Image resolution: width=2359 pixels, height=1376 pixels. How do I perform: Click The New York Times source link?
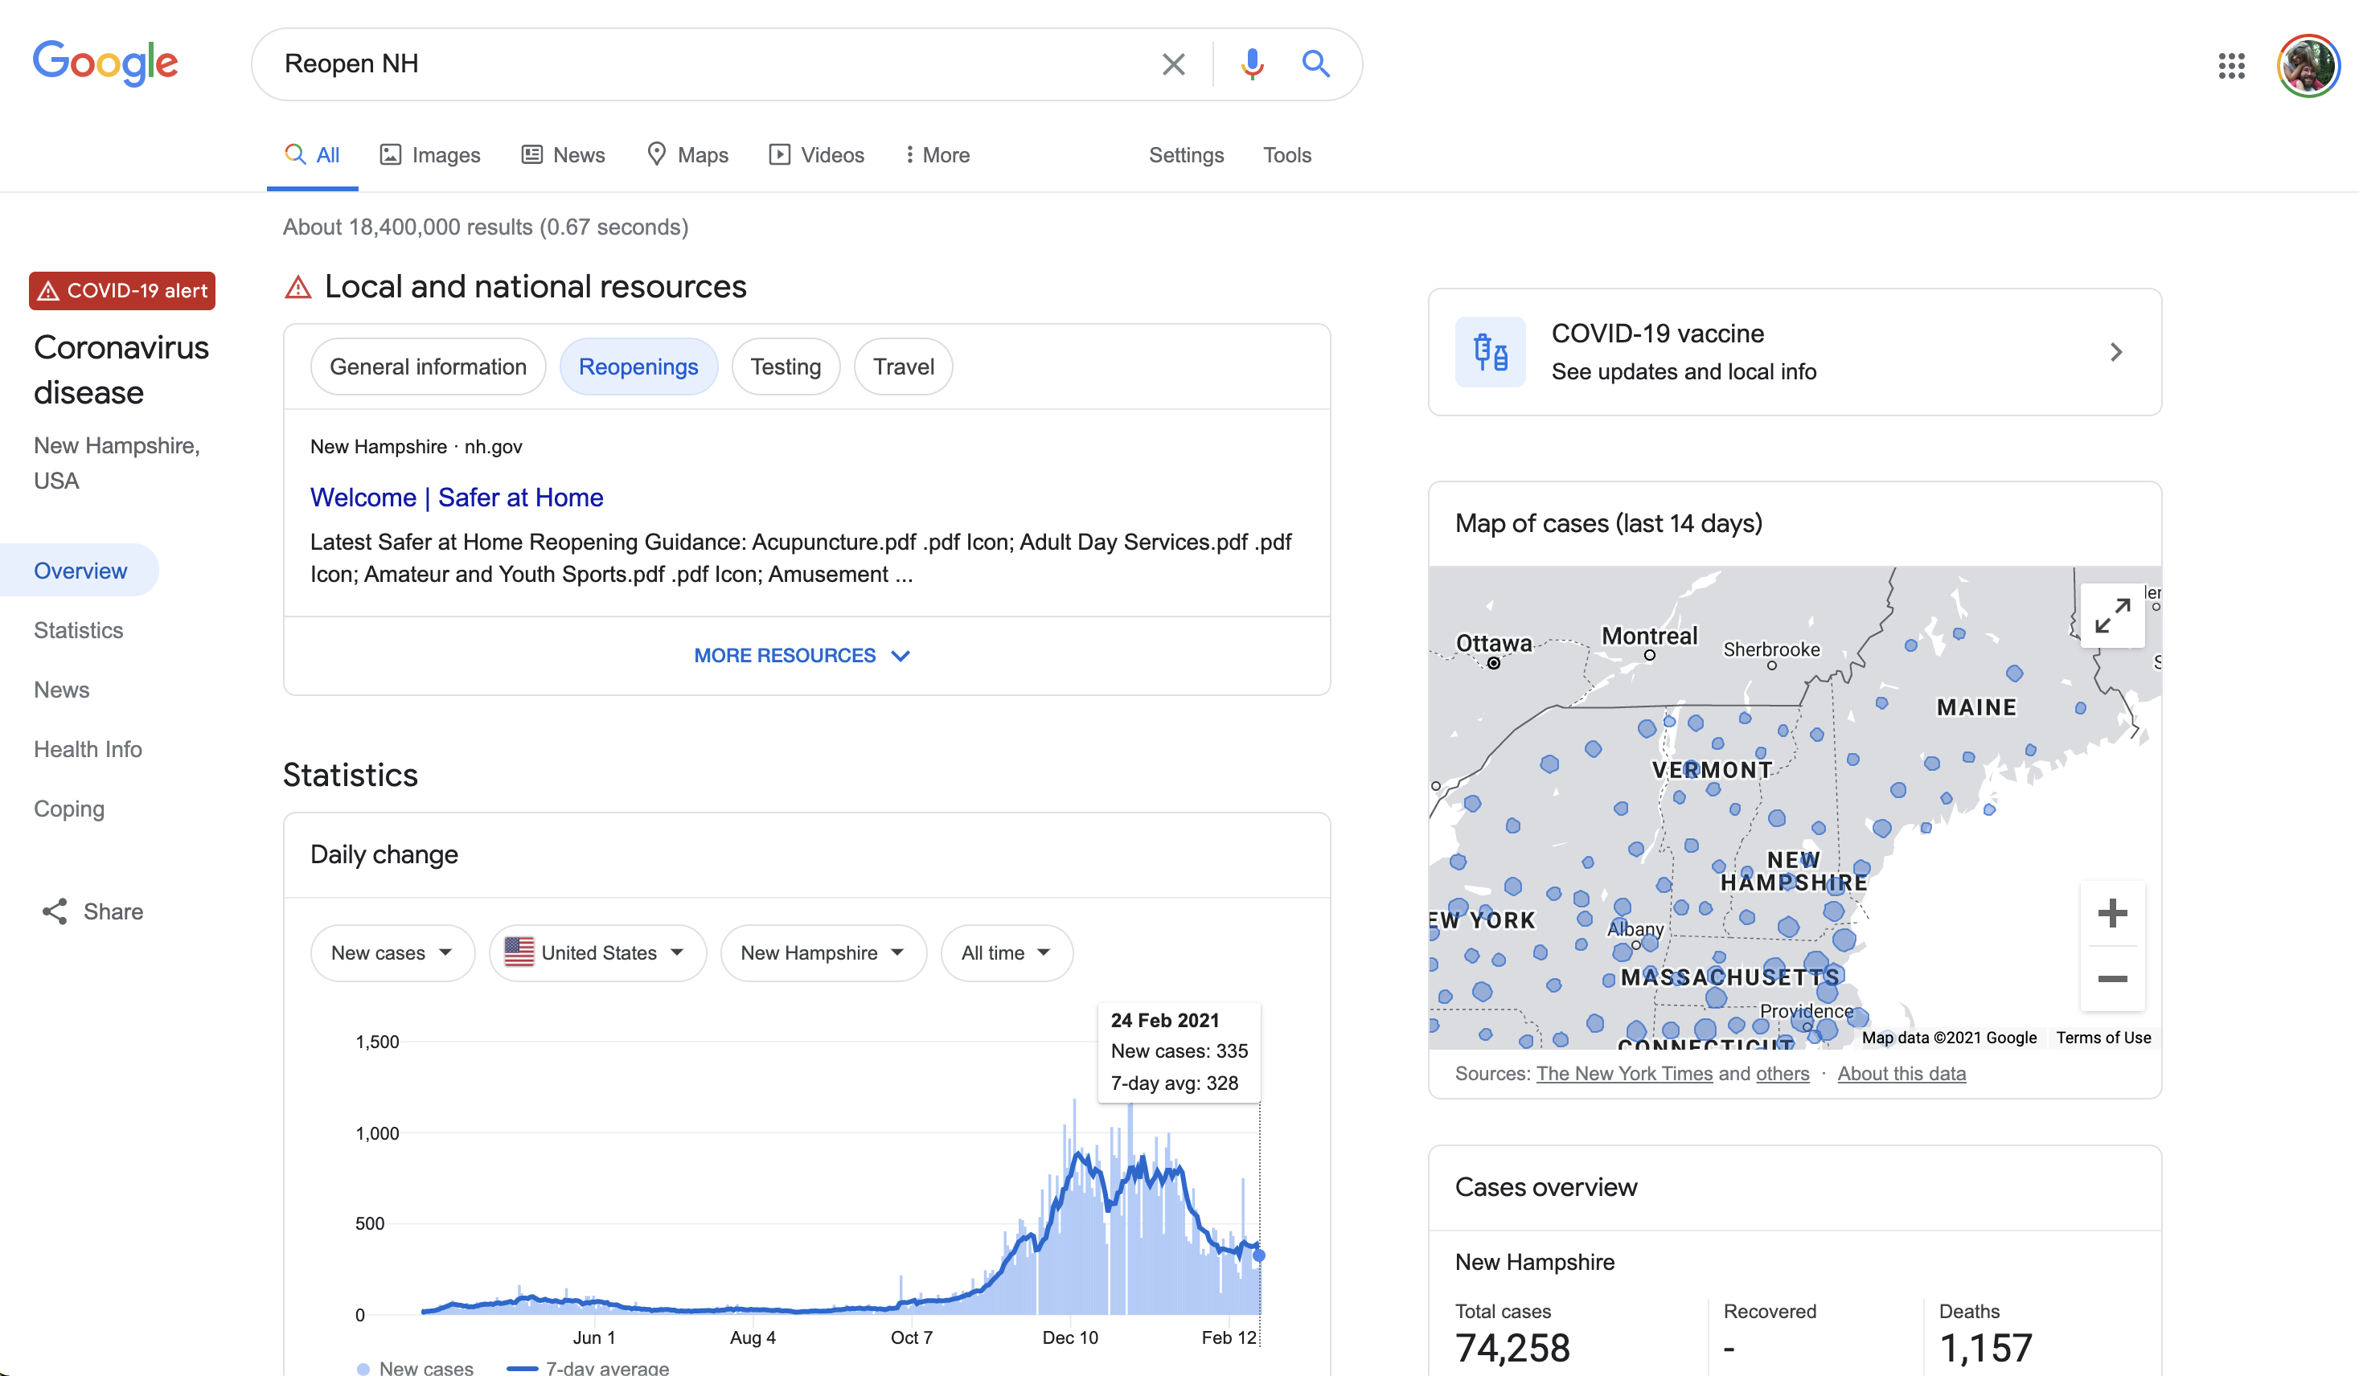point(1624,1073)
